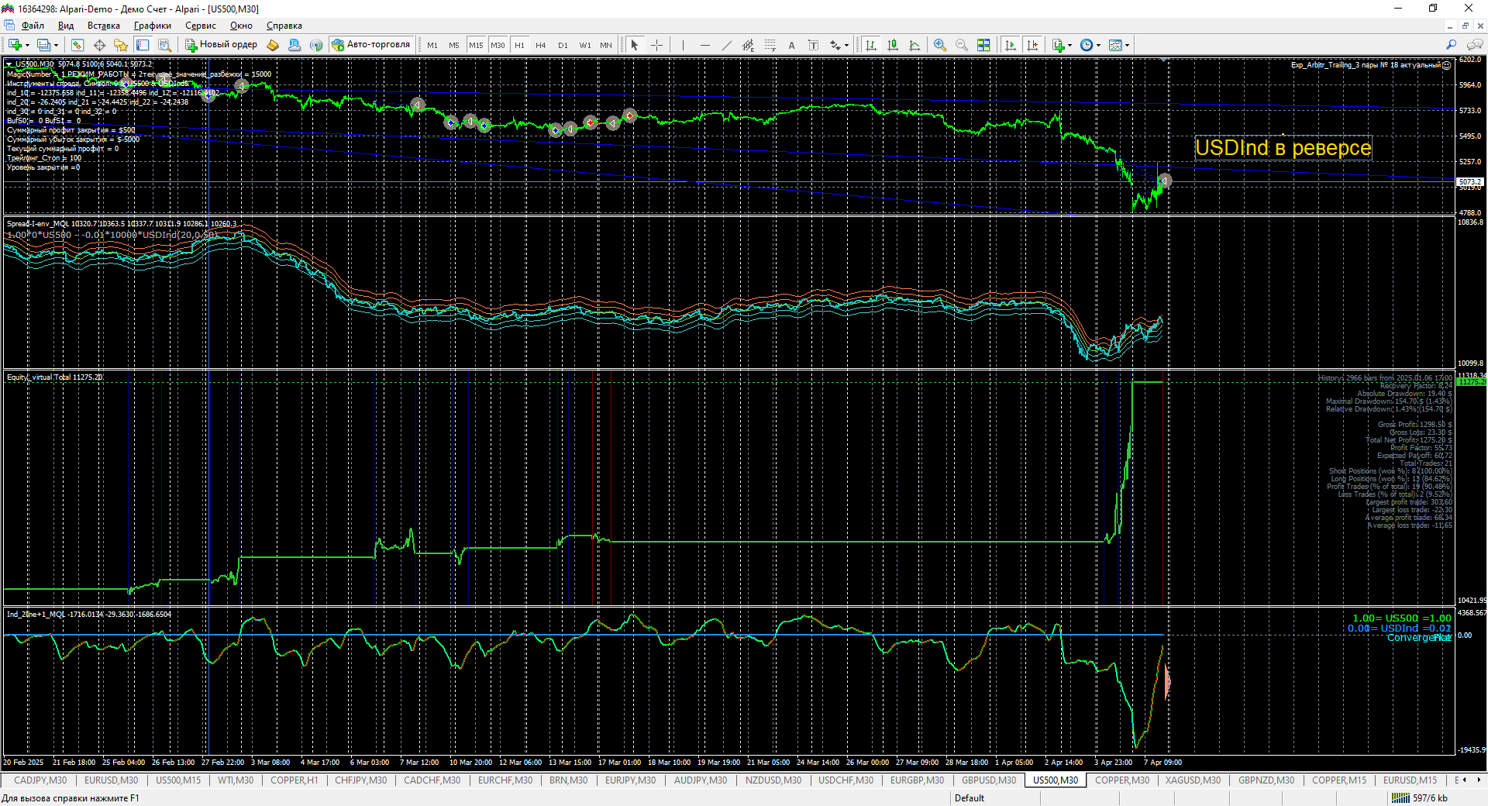1488x806 pixels.
Task: Select the crosshair cursor tool
Action: [x=656, y=45]
